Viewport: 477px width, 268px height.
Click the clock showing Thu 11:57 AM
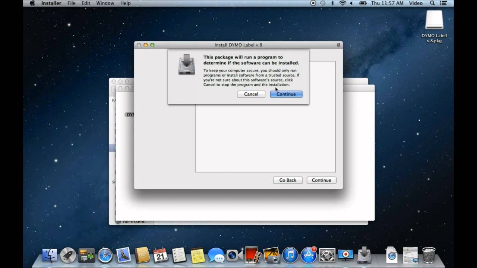pyautogui.click(x=387, y=3)
